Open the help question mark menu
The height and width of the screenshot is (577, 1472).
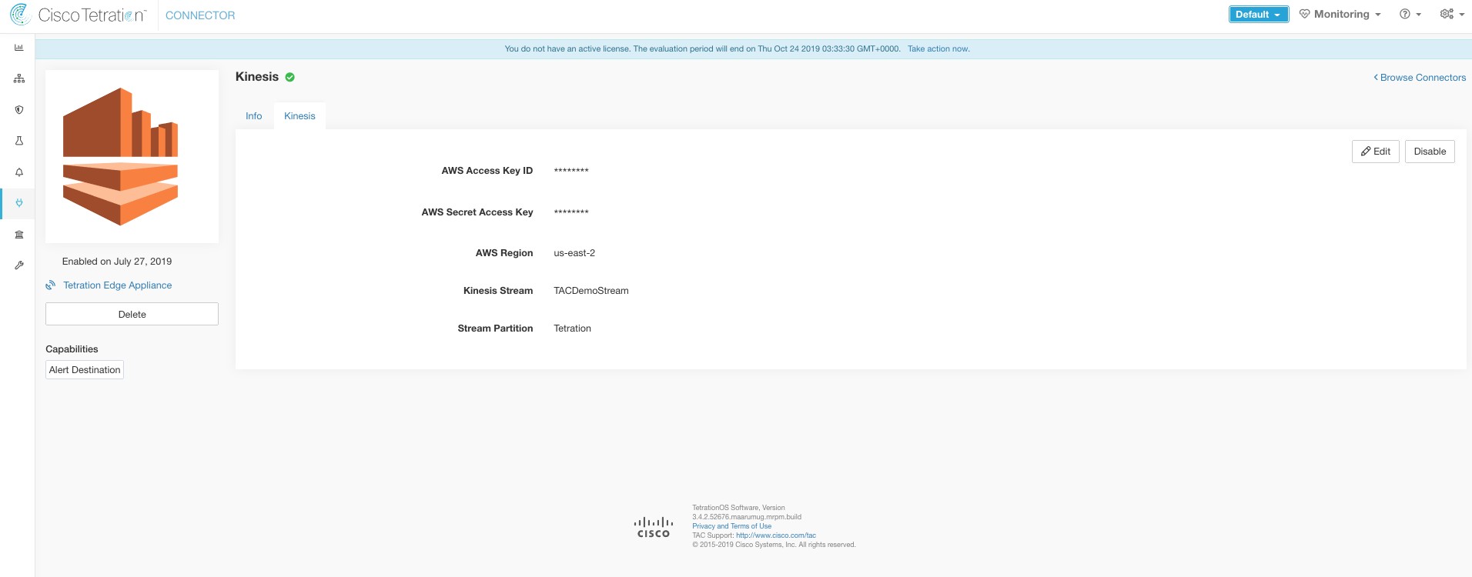point(1410,15)
